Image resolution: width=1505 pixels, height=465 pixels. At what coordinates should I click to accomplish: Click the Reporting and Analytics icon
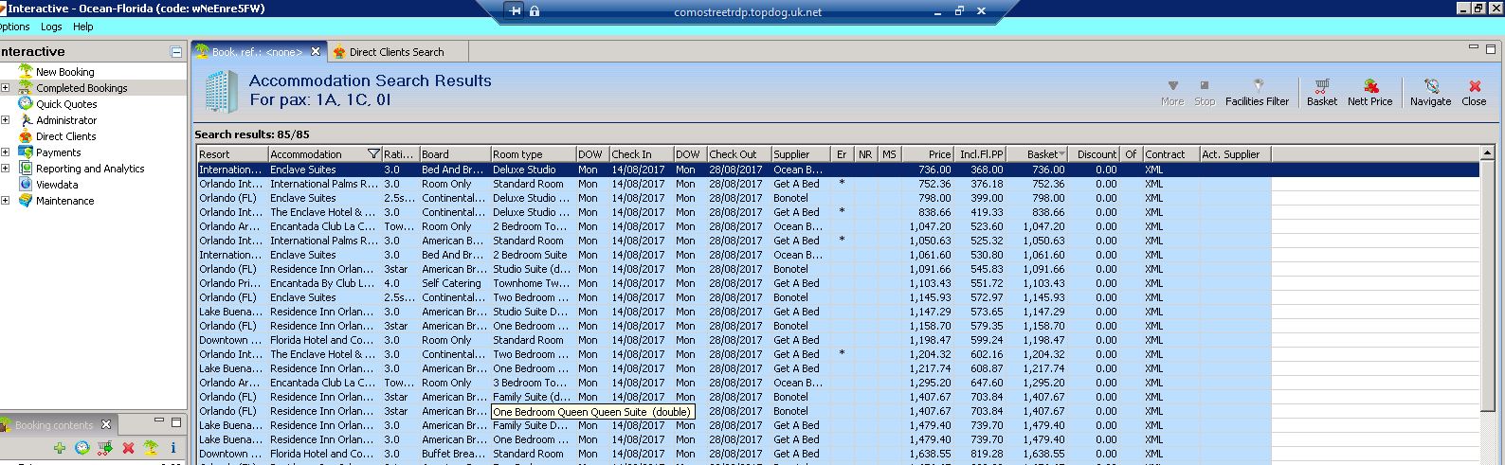pyautogui.click(x=26, y=168)
